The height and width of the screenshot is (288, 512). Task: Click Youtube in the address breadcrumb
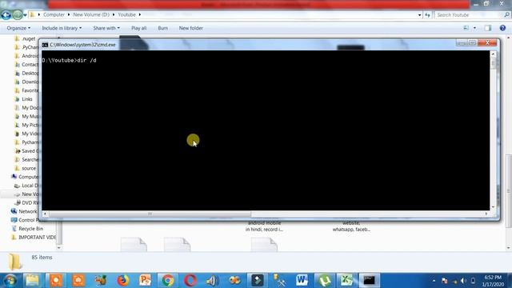tap(126, 14)
